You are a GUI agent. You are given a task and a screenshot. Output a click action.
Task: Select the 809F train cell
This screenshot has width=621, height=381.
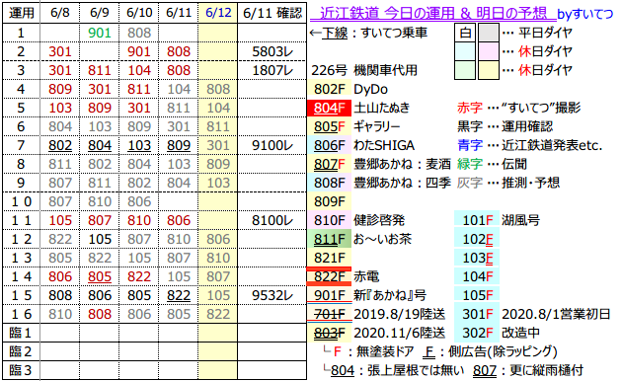pos(329,201)
